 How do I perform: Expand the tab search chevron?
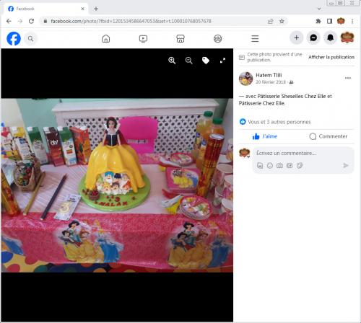coord(319,9)
